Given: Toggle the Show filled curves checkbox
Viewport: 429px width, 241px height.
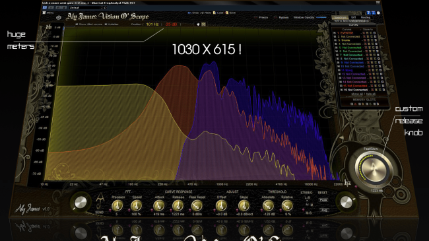Looking at the screenshot, I should tap(77, 24).
